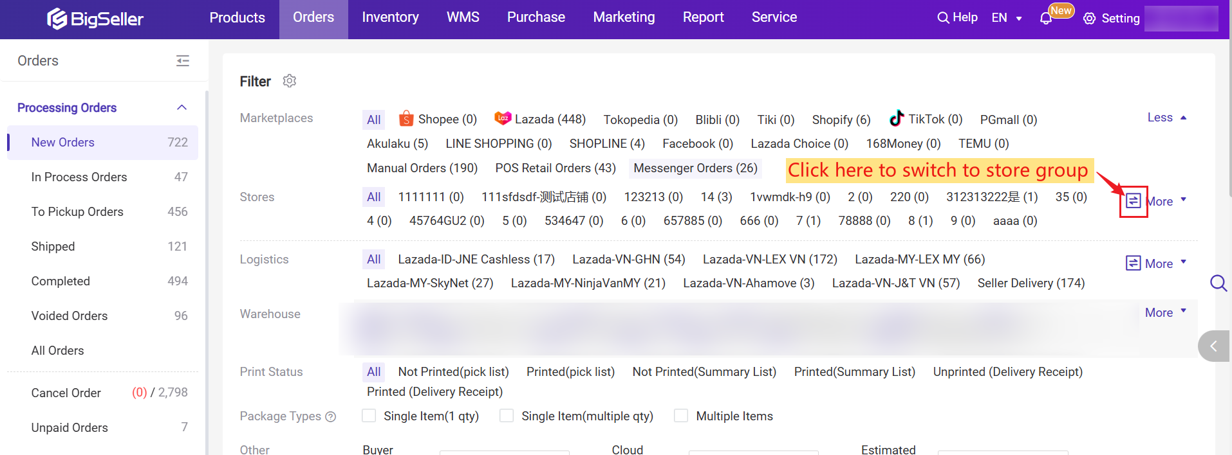Image resolution: width=1232 pixels, height=455 pixels.
Task: Select All in Logistics filter
Action: tap(374, 259)
